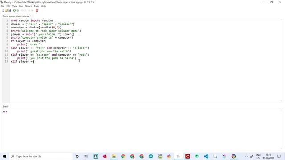The height and width of the screenshot is (160, 285).
Task: Click the Resume debug icon
Action: [x=33, y=11]
